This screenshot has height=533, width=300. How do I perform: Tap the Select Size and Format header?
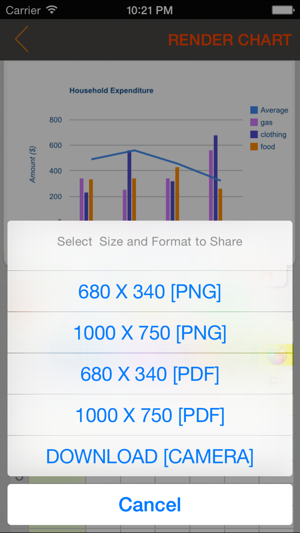pyautogui.click(x=150, y=242)
